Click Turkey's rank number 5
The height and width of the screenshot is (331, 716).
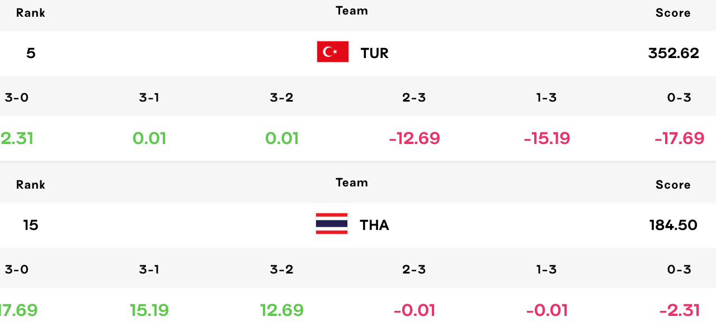click(x=31, y=53)
